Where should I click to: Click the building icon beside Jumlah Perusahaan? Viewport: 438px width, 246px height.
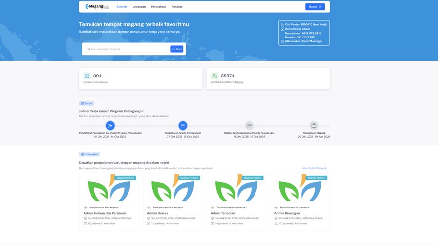(x=87, y=76)
